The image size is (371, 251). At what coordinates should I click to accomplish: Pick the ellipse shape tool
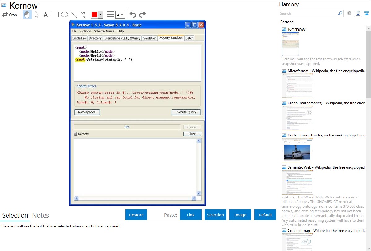64,15
